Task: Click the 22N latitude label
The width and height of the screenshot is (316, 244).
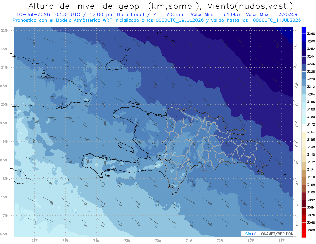Action: pos(4,31)
